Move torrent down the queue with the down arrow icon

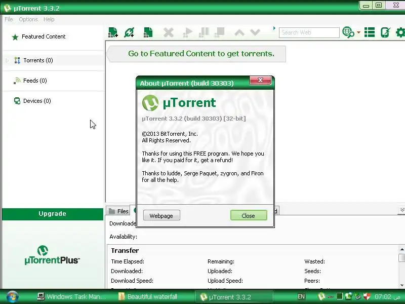point(255,32)
